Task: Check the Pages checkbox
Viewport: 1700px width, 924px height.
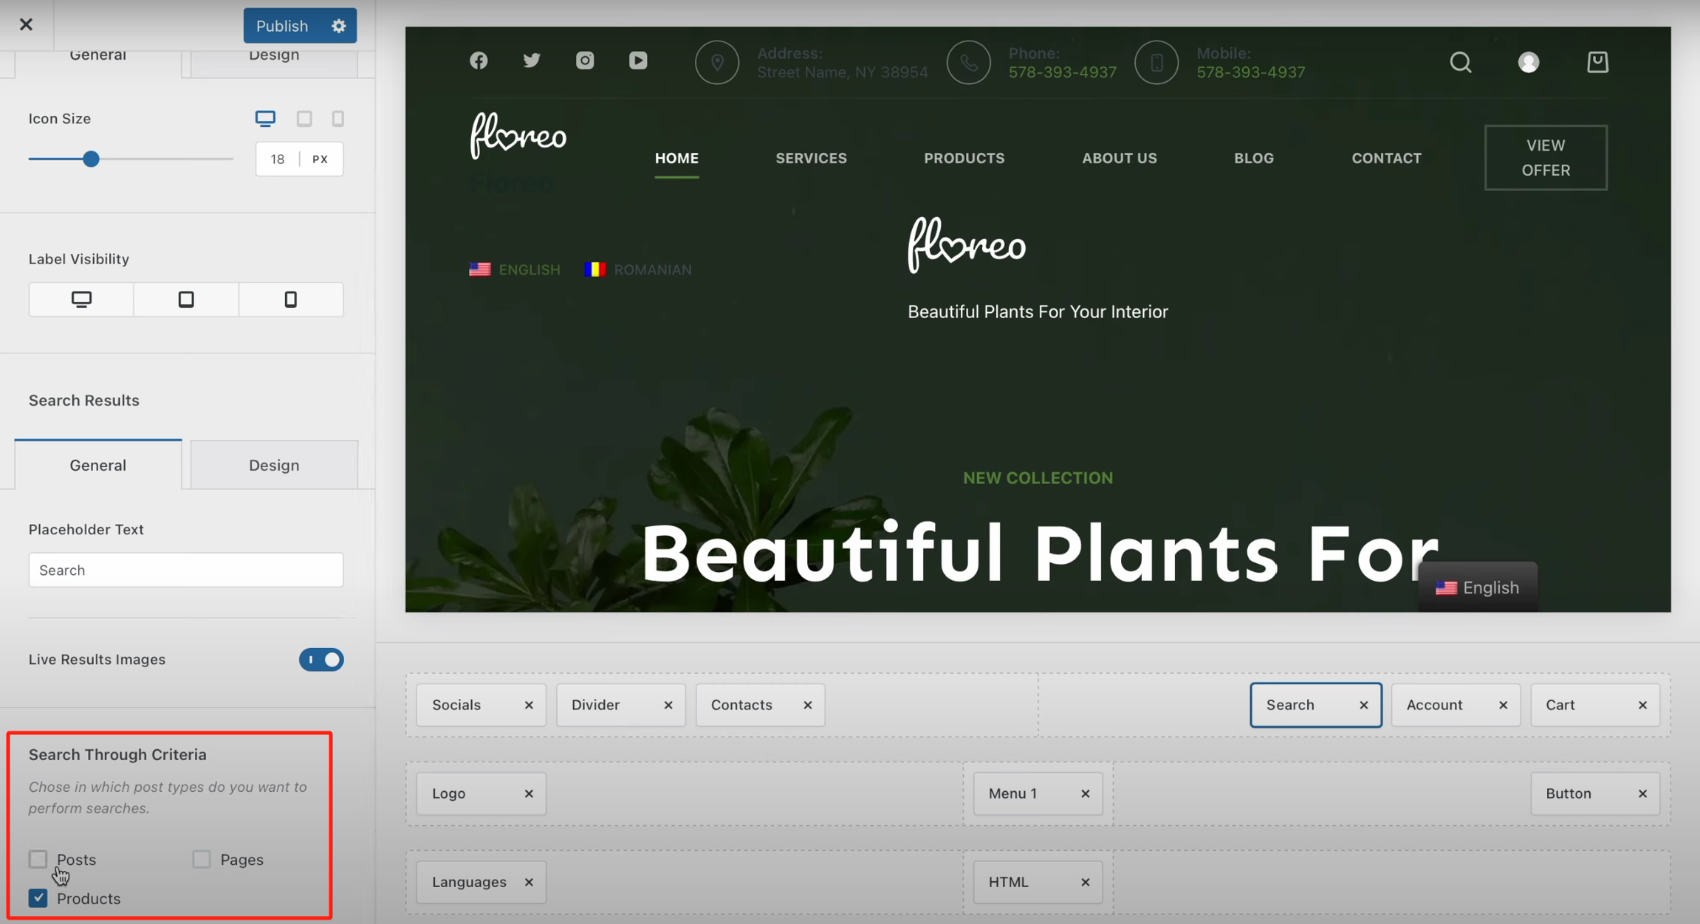Action: pos(202,859)
